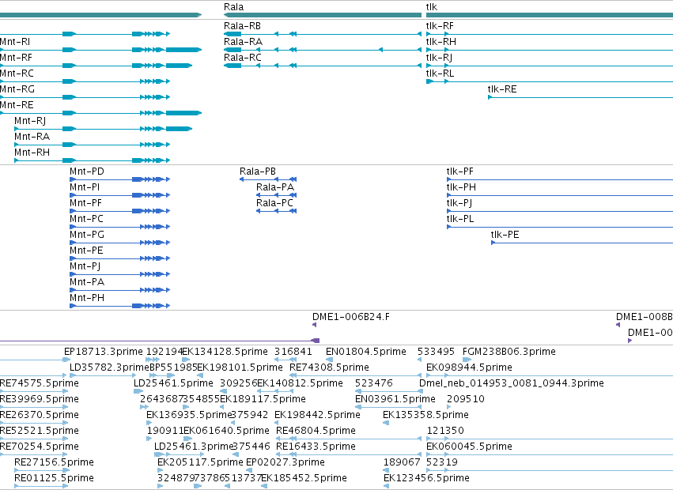Open EST label EK135358.5prime

(425, 415)
